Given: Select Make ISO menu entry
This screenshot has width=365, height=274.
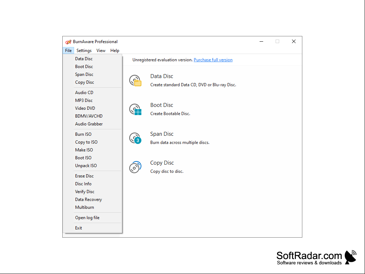Looking at the screenshot, I should tap(93, 150).
